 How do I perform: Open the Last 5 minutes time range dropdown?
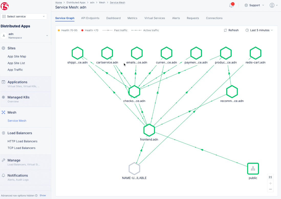click(259, 30)
